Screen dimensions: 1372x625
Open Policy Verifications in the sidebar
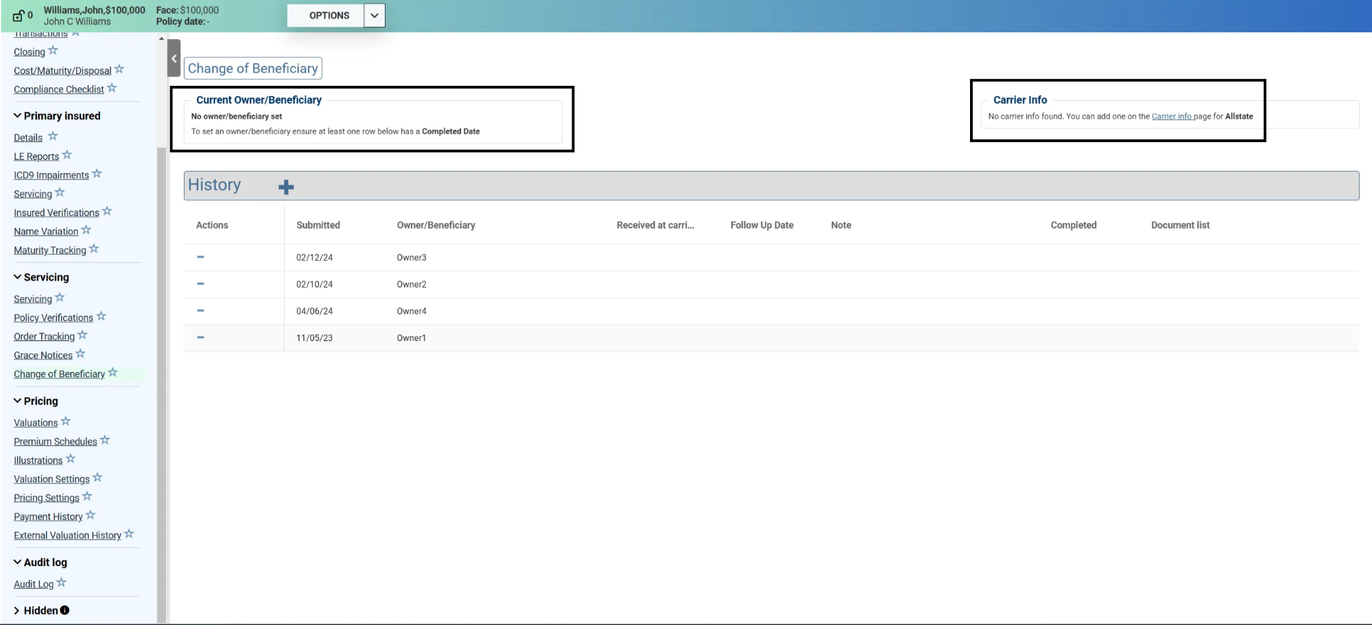[x=54, y=318]
